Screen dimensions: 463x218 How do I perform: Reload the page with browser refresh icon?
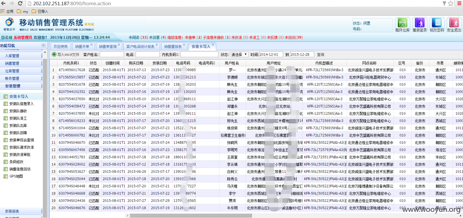click(x=20, y=3)
